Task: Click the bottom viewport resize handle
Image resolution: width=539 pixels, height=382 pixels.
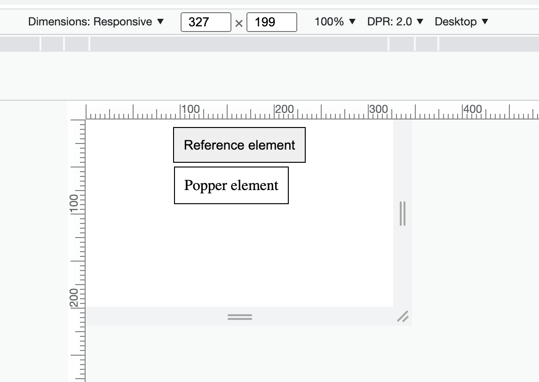Action: pyautogui.click(x=239, y=317)
